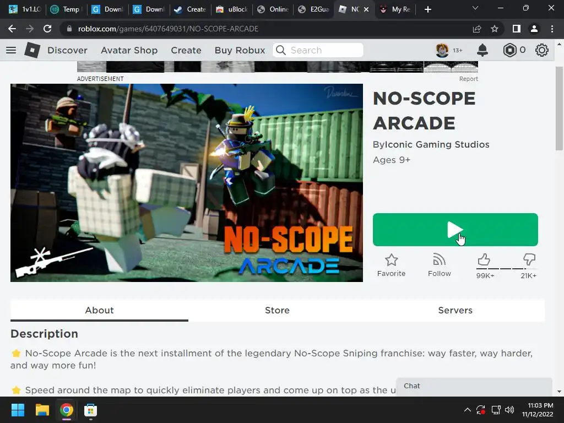Click the scrollbar down arrow
Image resolution: width=564 pixels, height=423 pixels.
559,392
